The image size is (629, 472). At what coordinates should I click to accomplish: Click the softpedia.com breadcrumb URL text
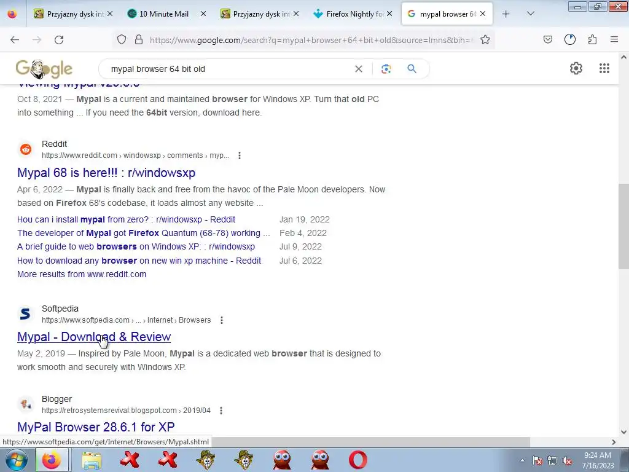(x=126, y=320)
